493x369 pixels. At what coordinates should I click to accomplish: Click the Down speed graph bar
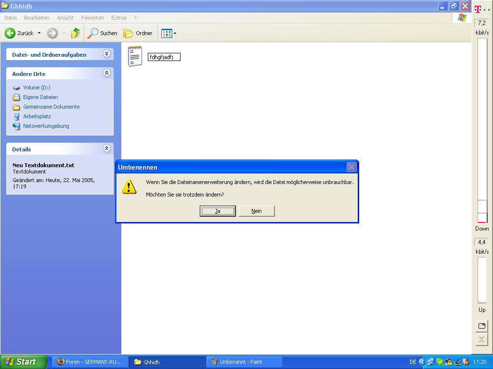click(482, 130)
